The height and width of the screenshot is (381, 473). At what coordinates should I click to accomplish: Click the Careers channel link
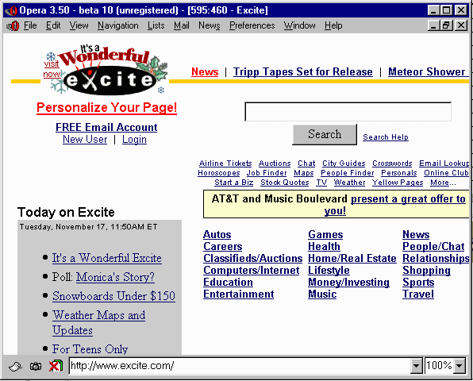click(223, 246)
